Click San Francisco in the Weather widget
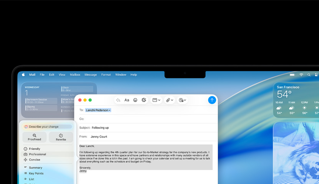The image size is (319, 184). tap(288, 87)
